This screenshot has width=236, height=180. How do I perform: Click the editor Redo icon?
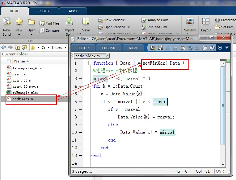click(197, 48)
